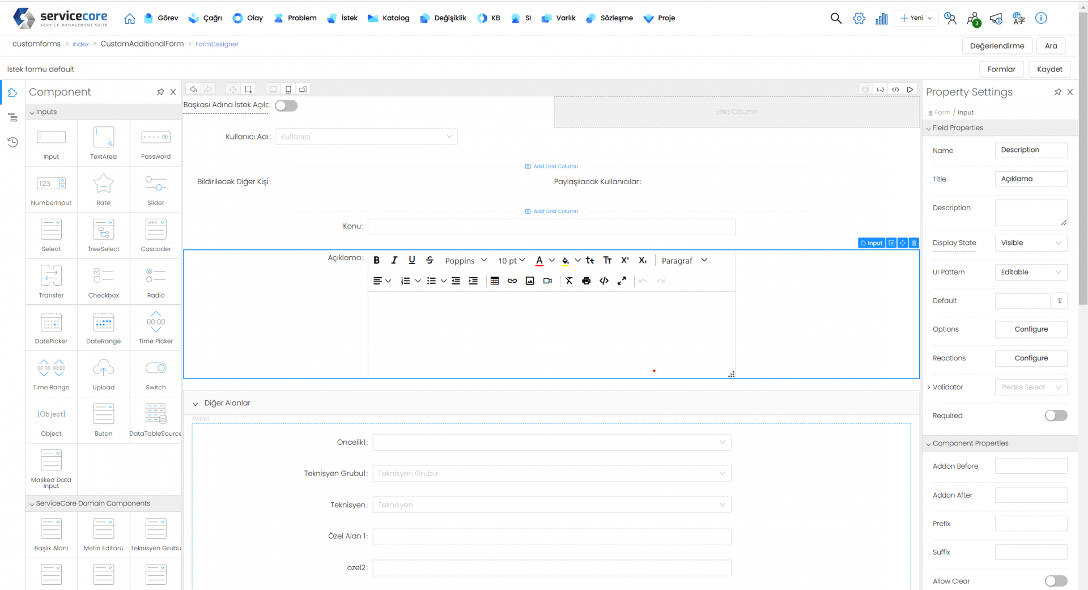Open the History panel icon

[x=12, y=142]
